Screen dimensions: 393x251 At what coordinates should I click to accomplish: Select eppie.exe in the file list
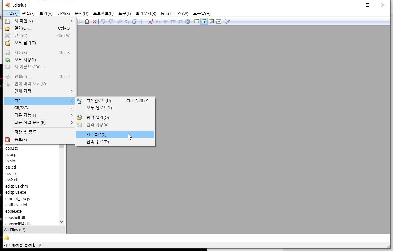coord(14,211)
